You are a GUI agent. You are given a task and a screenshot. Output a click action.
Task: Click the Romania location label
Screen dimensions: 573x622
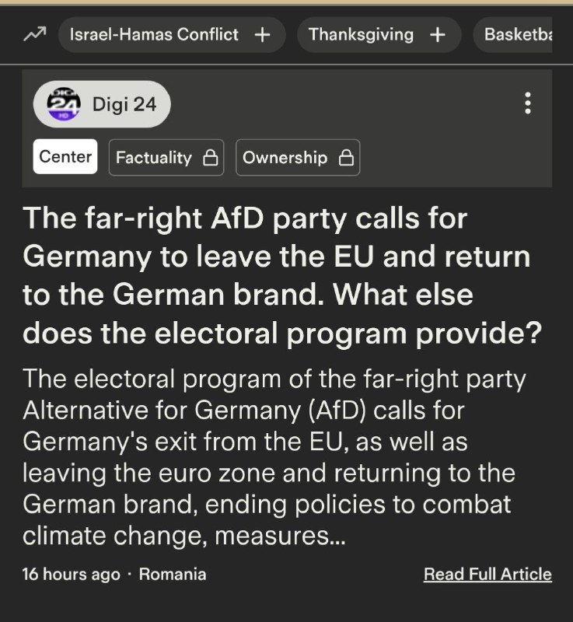tap(173, 574)
